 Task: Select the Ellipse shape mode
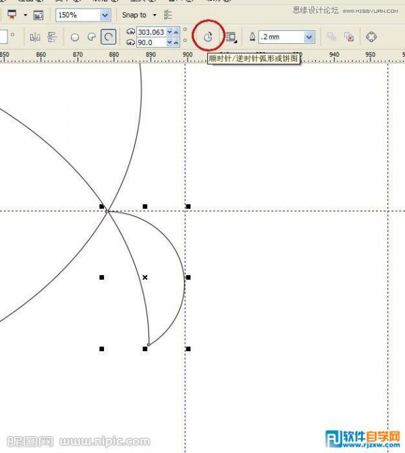[75, 37]
